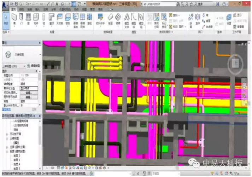The width and height of the screenshot is (252, 177).
Task: Open the 建筑 ribbon tab
Action: [13, 8]
